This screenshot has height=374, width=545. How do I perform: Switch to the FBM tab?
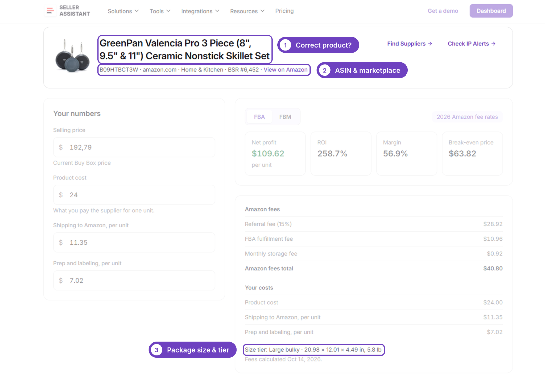tap(285, 117)
